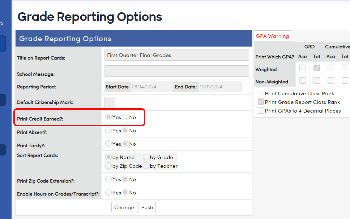Toggle Weighted GRD Tot checkbox

click(316, 68)
